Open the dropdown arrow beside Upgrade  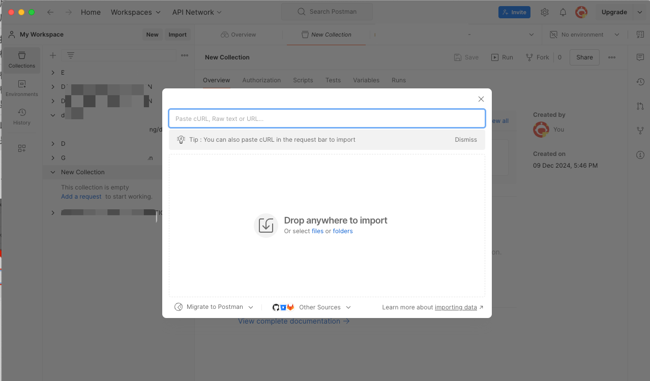[x=639, y=12]
